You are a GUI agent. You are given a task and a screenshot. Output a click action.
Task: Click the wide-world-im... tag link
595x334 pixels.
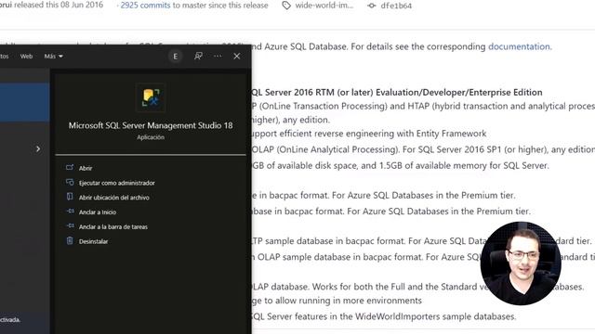point(324,6)
